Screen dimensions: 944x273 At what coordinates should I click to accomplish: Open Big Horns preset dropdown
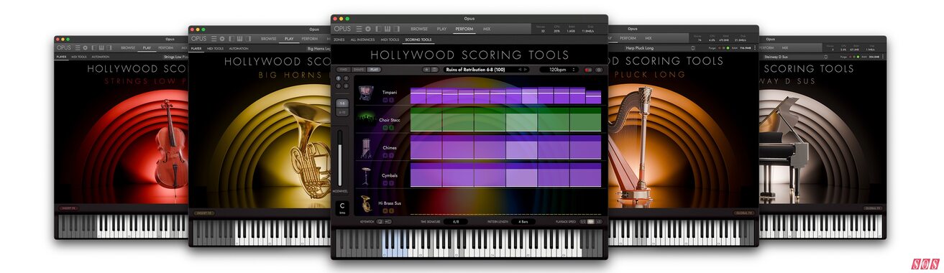coord(318,48)
